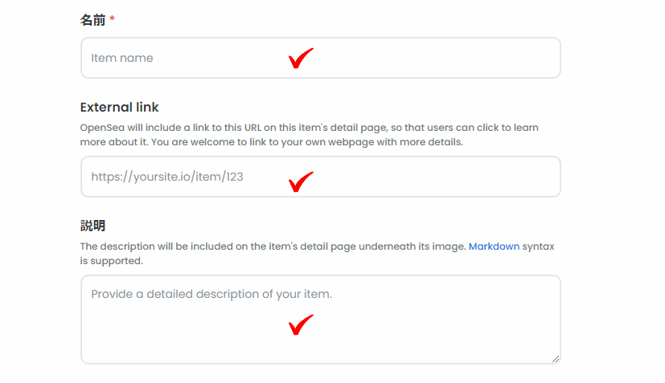Click the 名前 field label
Image resolution: width=665 pixels, height=383 pixels.
click(93, 20)
